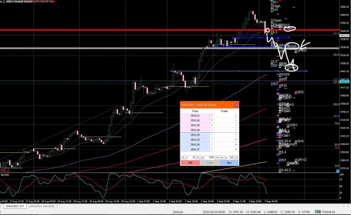
Task: Increase the stop loss value in depth panel
Action: pyautogui.click(x=198, y=157)
